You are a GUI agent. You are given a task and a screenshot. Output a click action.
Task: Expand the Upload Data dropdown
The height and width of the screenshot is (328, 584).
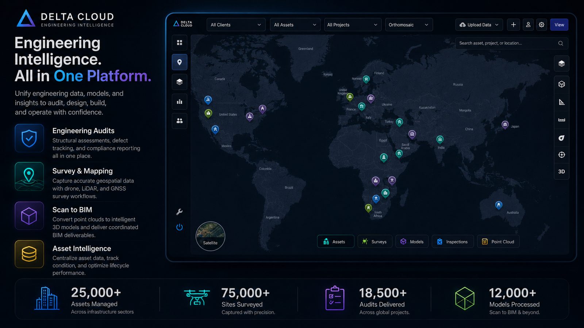pyautogui.click(x=479, y=25)
